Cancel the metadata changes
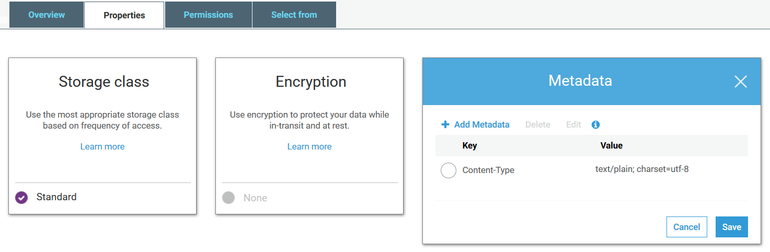This screenshot has width=770, height=252. pos(687,227)
